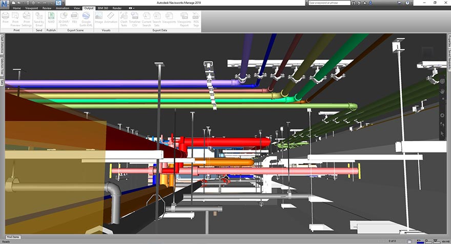The image size is (451, 244).
Task: Click the keyword search input field
Action: pyautogui.click(x=329, y=3)
